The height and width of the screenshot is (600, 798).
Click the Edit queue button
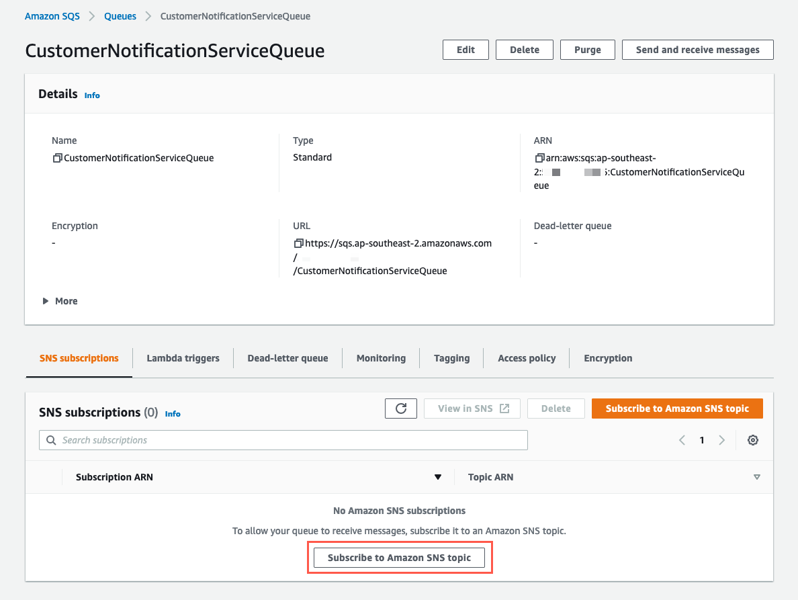click(x=465, y=50)
